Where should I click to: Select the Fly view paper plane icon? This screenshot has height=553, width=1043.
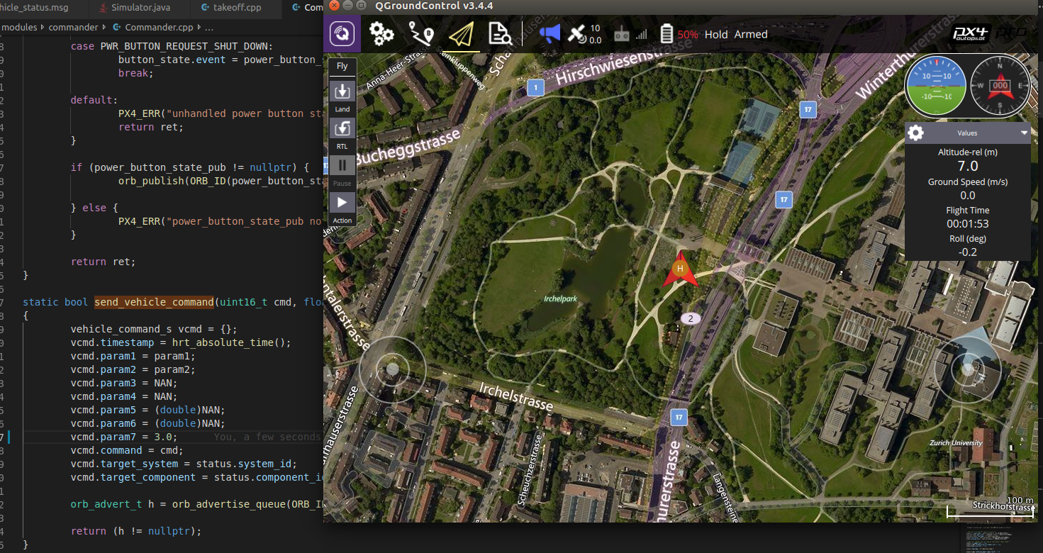pos(461,34)
